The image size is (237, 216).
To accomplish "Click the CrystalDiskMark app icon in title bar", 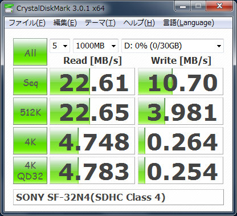I will 9,8.
